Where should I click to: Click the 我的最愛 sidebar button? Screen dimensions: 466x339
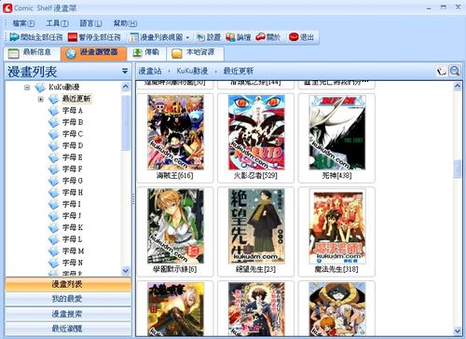click(68, 299)
